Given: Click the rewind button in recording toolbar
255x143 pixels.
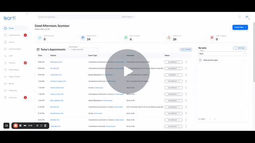Looking at the screenshot, I should pyautogui.click(x=25, y=126).
